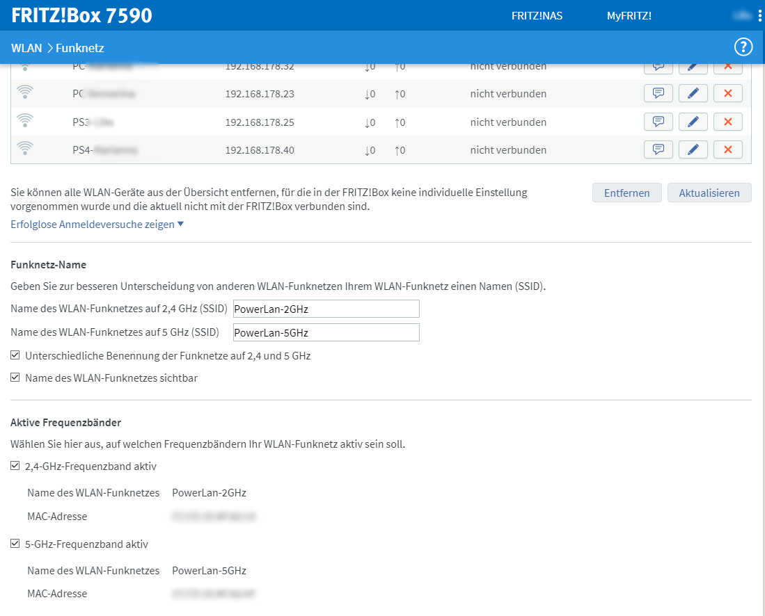Select the IP address 192.168.178.40
The height and width of the screenshot is (616, 765).
(260, 150)
